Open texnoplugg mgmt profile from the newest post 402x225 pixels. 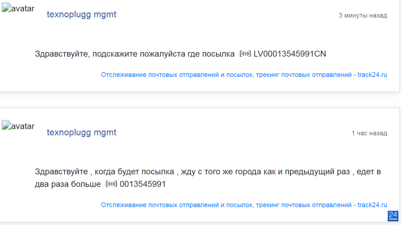pos(82,14)
